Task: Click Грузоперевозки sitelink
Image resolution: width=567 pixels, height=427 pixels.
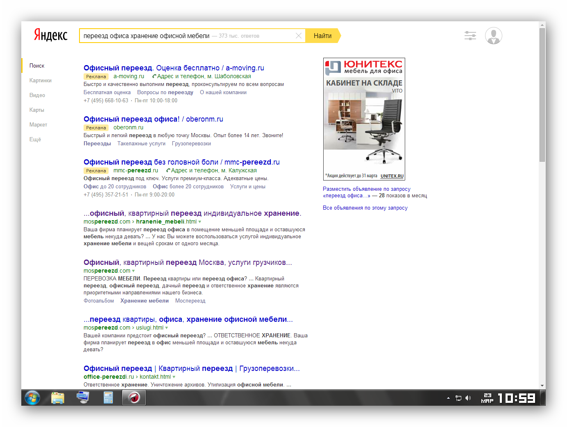Action: 191,144
